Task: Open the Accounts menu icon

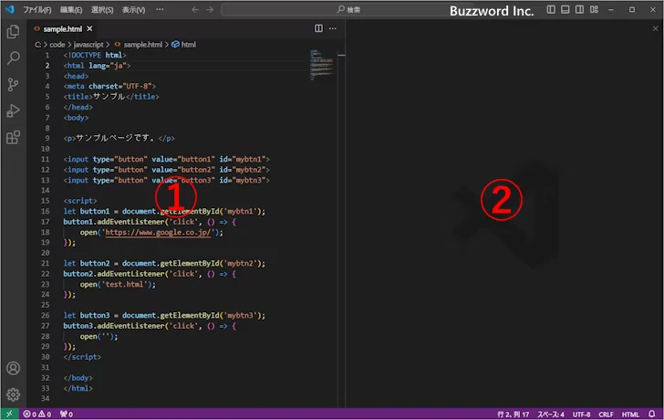Action: point(13,368)
